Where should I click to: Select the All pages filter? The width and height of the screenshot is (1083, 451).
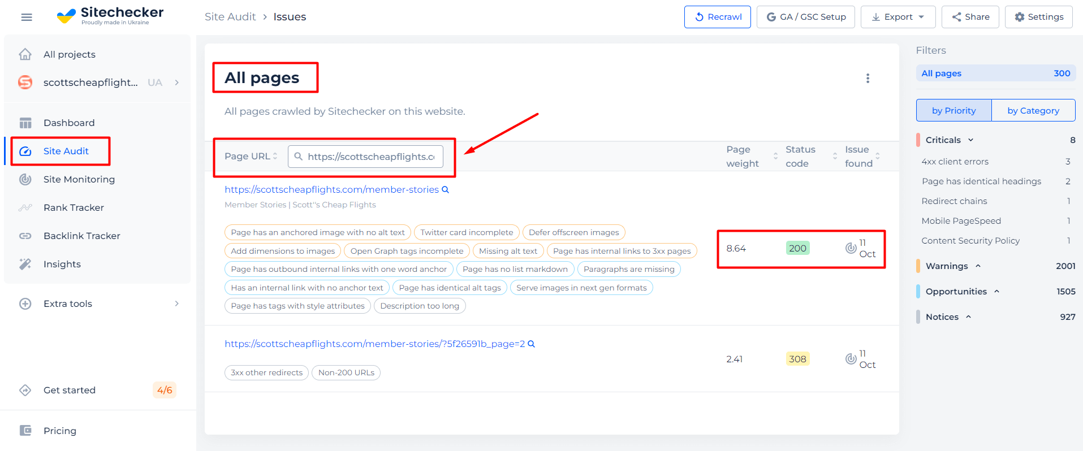995,73
